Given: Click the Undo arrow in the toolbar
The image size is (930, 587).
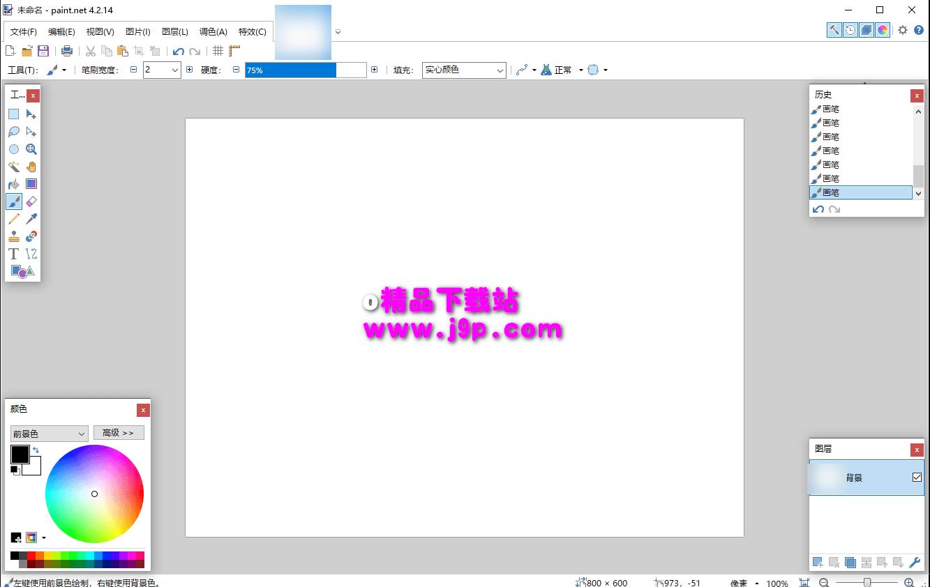Looking at the screenshot, I should coord(179,51).
